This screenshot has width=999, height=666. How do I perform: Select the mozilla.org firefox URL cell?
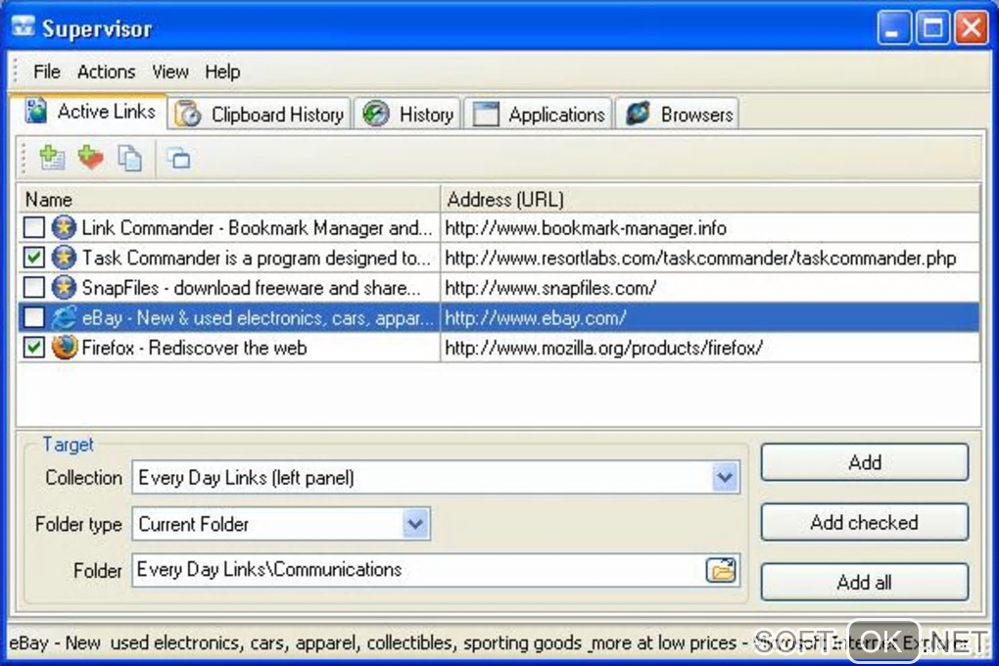click(710, 348)
